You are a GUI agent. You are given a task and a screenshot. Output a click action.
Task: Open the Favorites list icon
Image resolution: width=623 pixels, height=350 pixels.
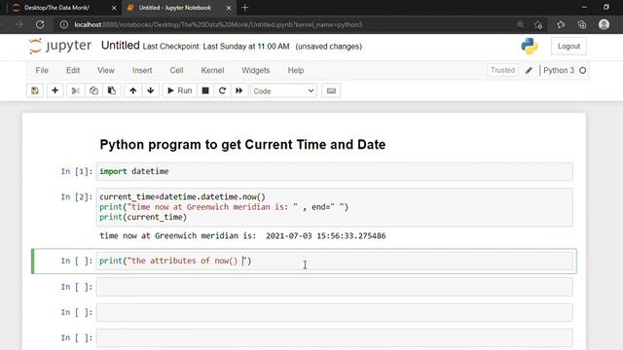[x=561, y=24]
